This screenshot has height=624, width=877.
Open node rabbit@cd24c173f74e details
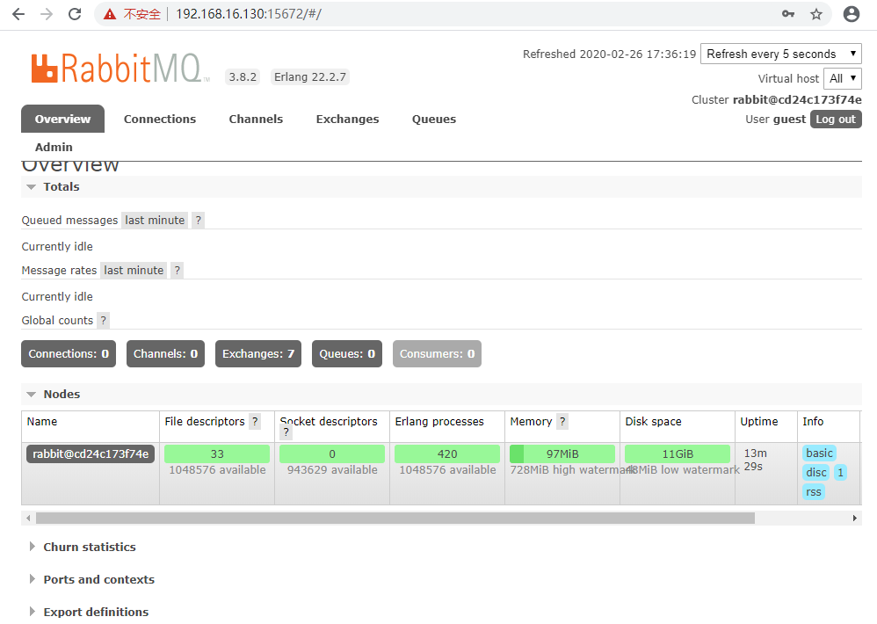point(91,454)
